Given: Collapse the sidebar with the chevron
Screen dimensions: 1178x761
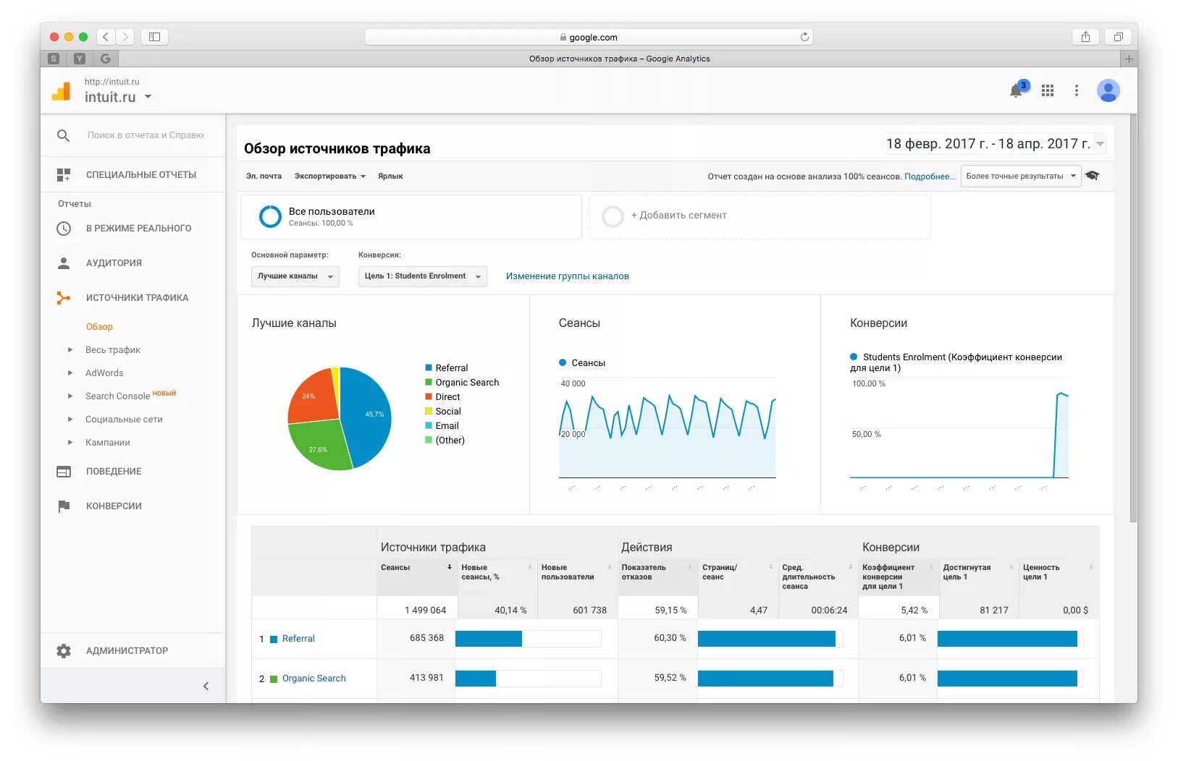Looking at the screenshot, I should pos(206,686).
